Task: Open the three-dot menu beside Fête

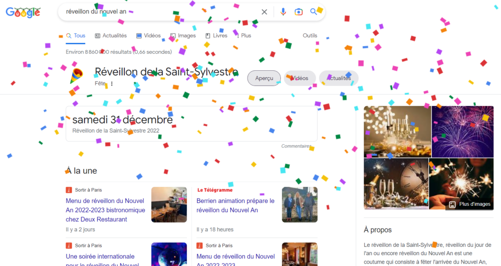Action: 112,84
